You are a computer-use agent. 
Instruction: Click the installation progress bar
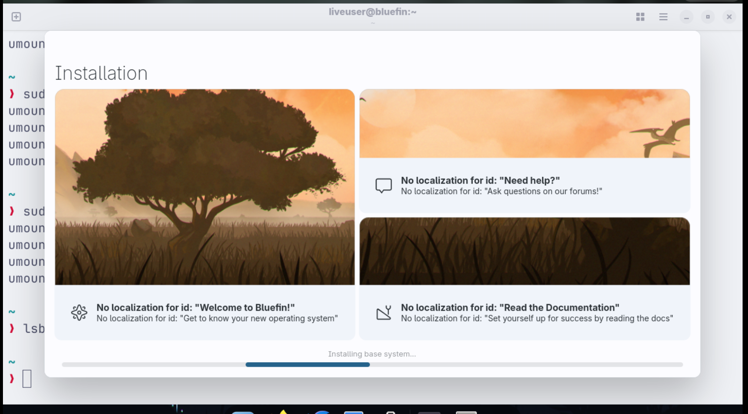point(372,365)
